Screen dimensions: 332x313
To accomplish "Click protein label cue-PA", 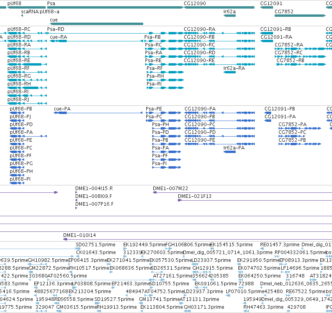I will [62, 109].
